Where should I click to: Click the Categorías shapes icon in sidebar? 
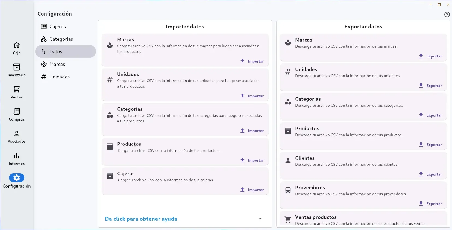(44, 39)
